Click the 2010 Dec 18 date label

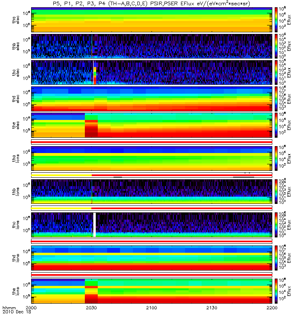[x=17, y=312]
